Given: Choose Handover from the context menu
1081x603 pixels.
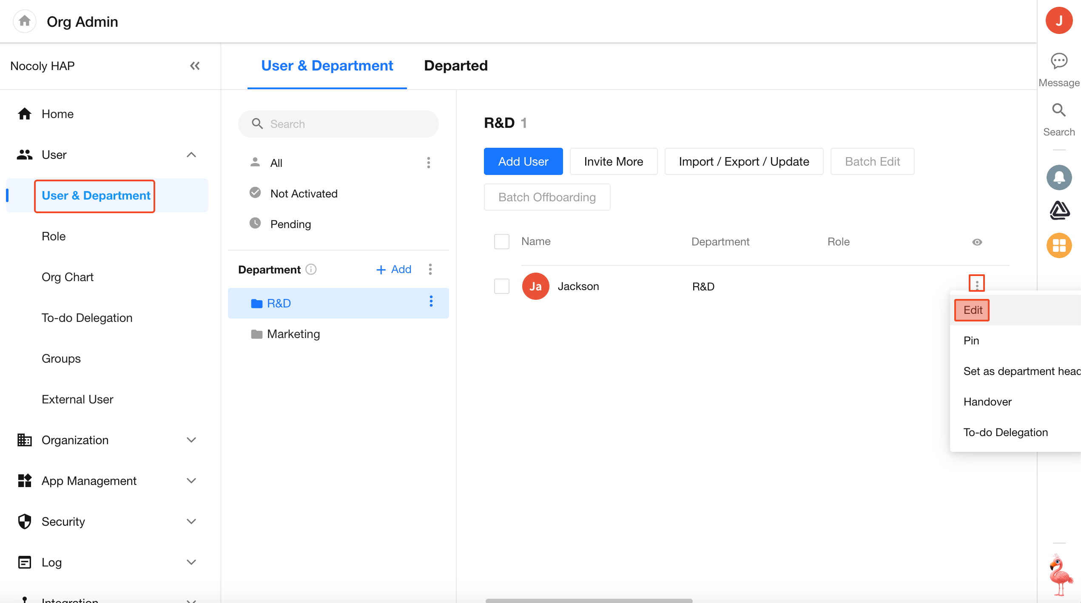Looking at the screenshot, I should click(x=987, y=402).
